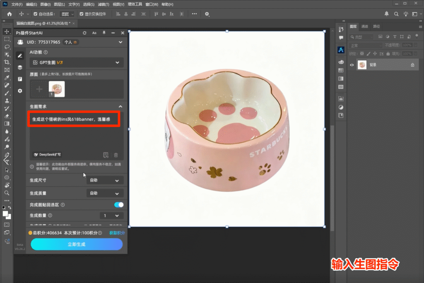Click the 获取积分 link
Viewport: 424px width, 283px height.
(x=117, y=233)
